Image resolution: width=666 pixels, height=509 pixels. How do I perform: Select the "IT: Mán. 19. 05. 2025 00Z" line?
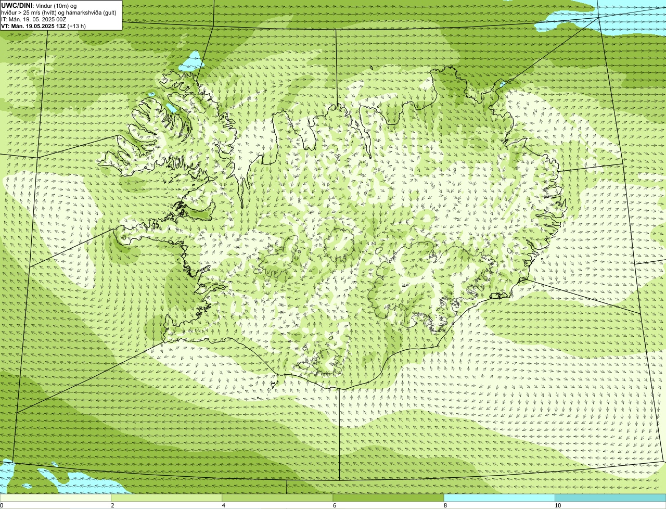(x=33, y=19)
